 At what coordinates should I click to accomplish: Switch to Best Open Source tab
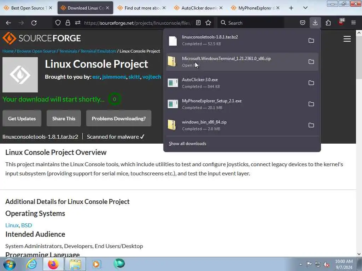click(x=28, y=8)
